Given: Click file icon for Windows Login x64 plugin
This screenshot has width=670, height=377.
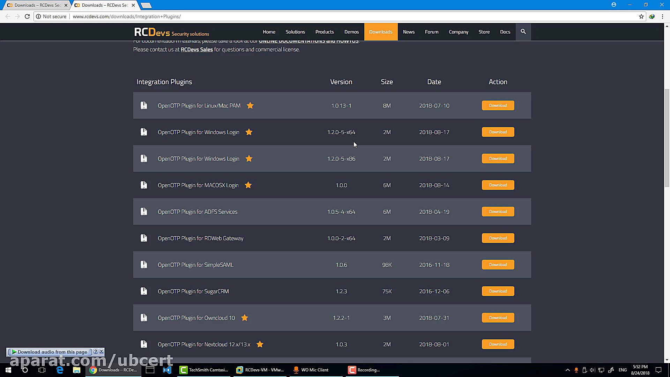Looking at the screenshot, I should (144, 132).
